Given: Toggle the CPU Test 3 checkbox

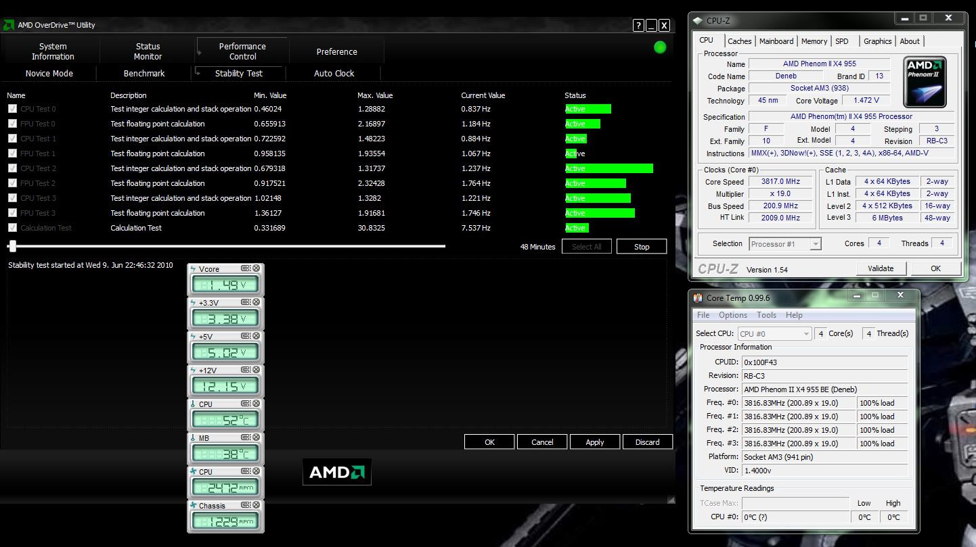Looking at the screenshot, I should coord(12,198).
